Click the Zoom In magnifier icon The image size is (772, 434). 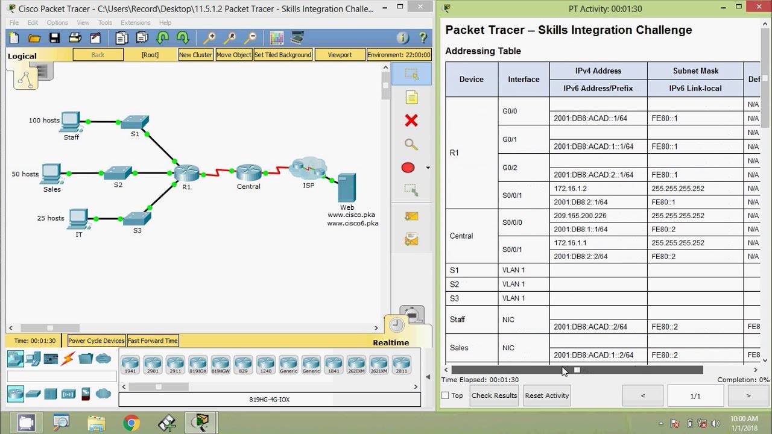209,38
